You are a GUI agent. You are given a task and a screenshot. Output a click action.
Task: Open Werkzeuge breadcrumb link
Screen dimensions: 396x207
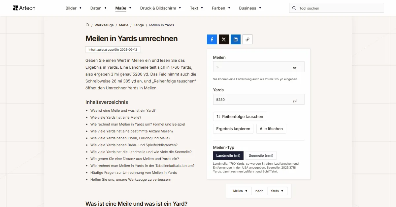pos(104,25)
